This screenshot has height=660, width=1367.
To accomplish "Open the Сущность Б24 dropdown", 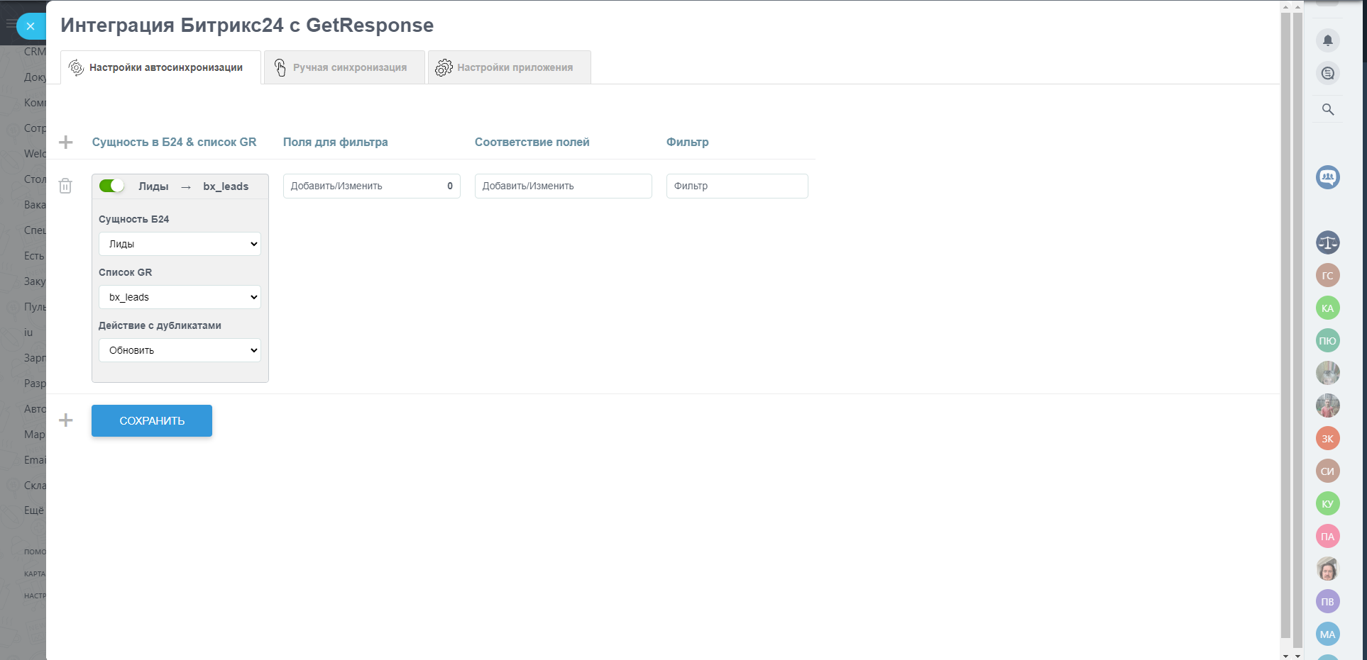I will click(180, 244).
